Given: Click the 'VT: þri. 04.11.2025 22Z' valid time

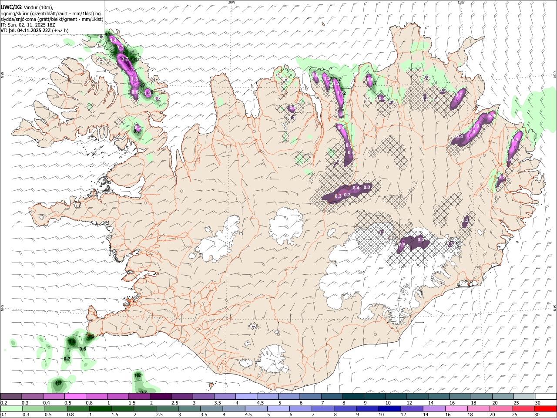Looking at the screenshot, I should click(x=26, y=30).
